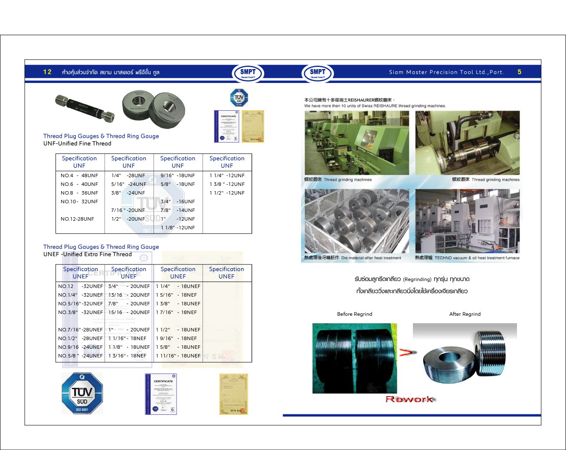Click the cell 'NO.6 - 40UNF'
The height and width of the screenshot is (450, 566).
coord(79,184)
